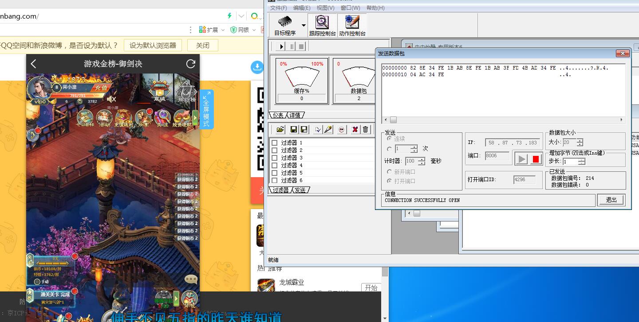Switch to the 过滤器 bottom tab
Screen dimensions: 639x322
[280, 190]
